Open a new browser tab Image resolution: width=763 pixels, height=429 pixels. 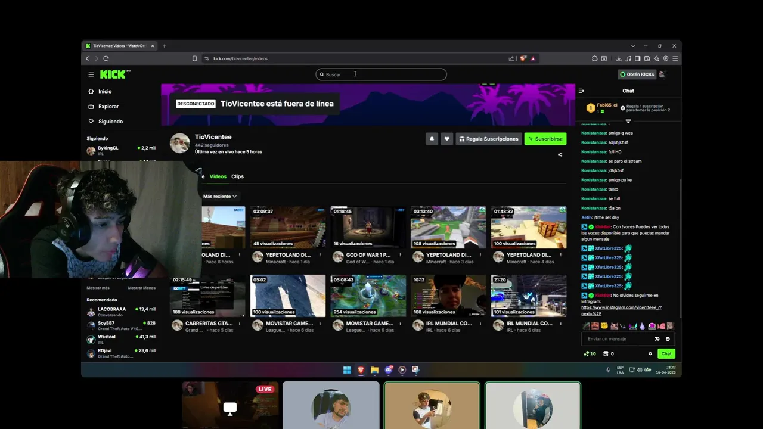click(x=164, y=46)
